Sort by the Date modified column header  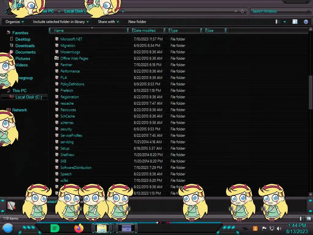(x=148, y=30)
